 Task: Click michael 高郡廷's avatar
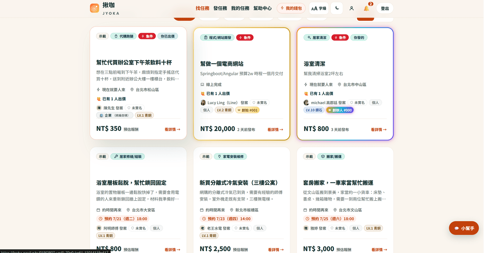(307, 103)
